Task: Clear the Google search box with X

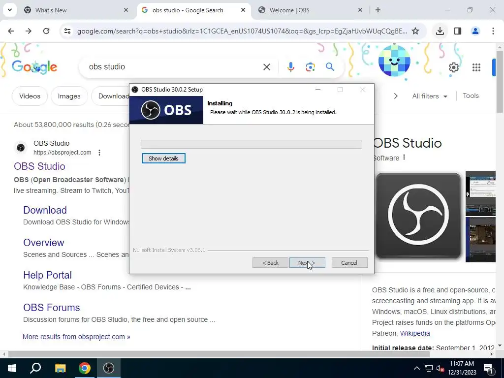Action: (x=267, y=67)
